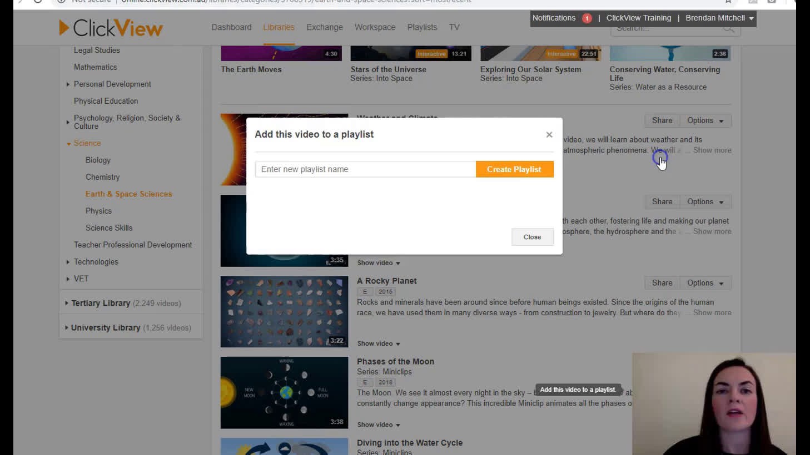This screenshot has width=810, height=455.
Task: Open A Rocky Planet video title
Action: pos(387,281)
